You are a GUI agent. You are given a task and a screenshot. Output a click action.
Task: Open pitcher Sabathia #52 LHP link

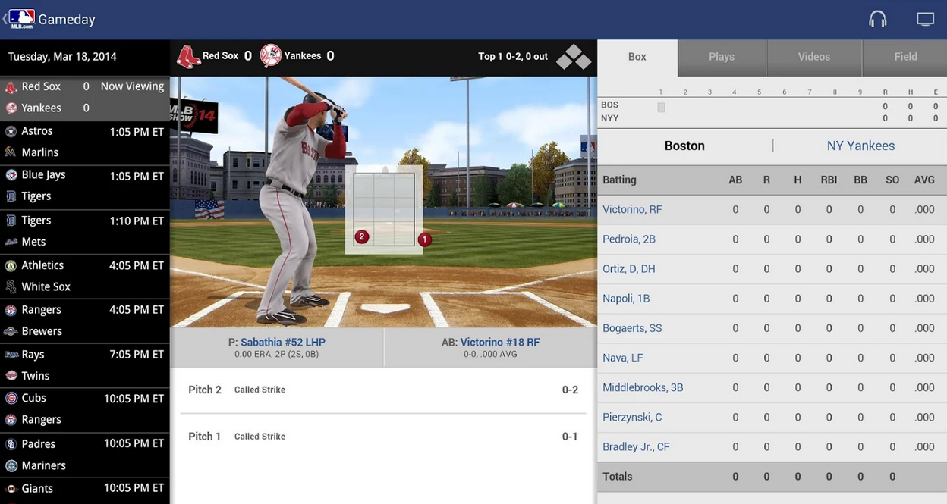click(x=282, y=342)
